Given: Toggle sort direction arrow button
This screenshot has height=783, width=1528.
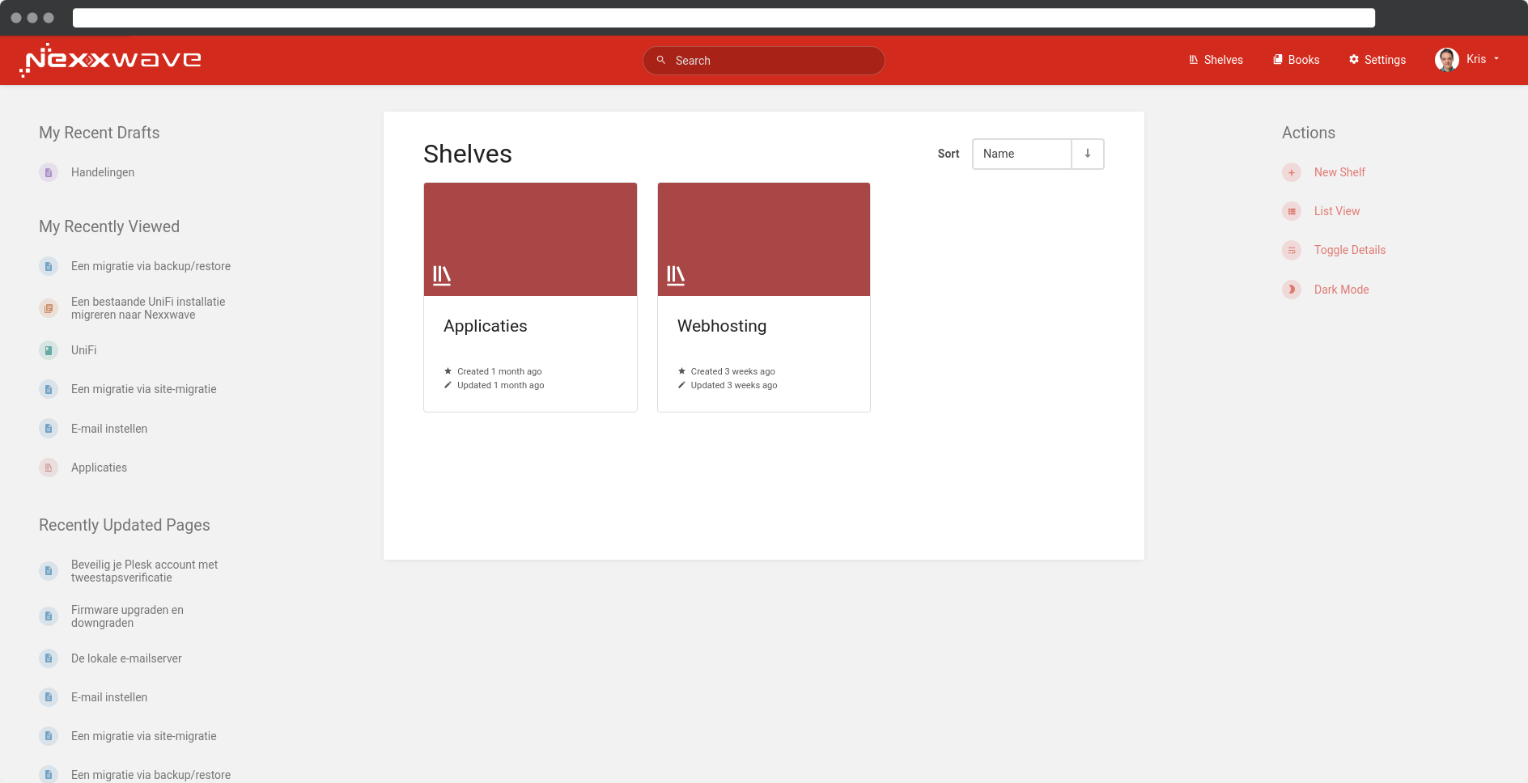Looking at the screenshot, I should point(1088,154).
